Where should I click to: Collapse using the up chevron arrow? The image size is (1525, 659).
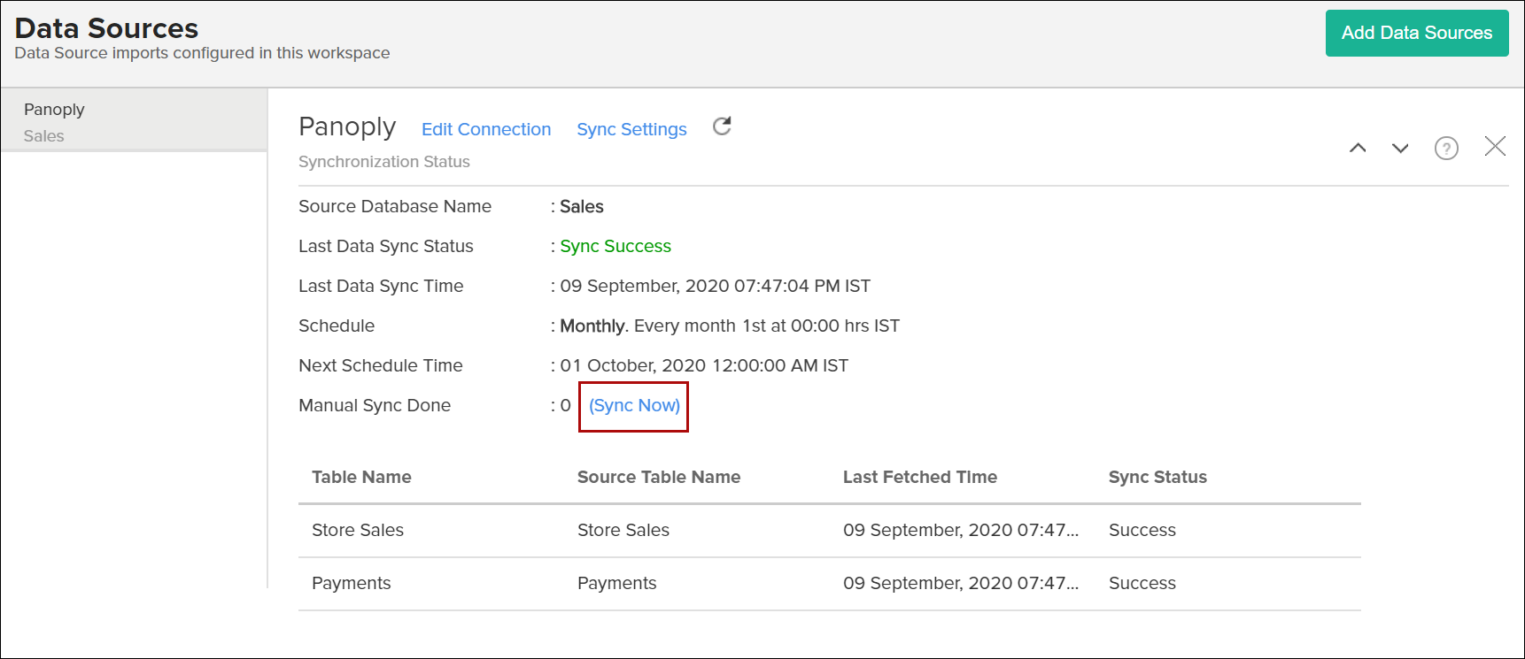coord(1358,149)
